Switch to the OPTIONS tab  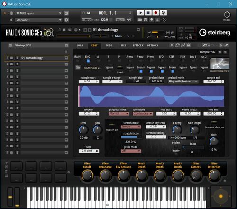point(153,45)
